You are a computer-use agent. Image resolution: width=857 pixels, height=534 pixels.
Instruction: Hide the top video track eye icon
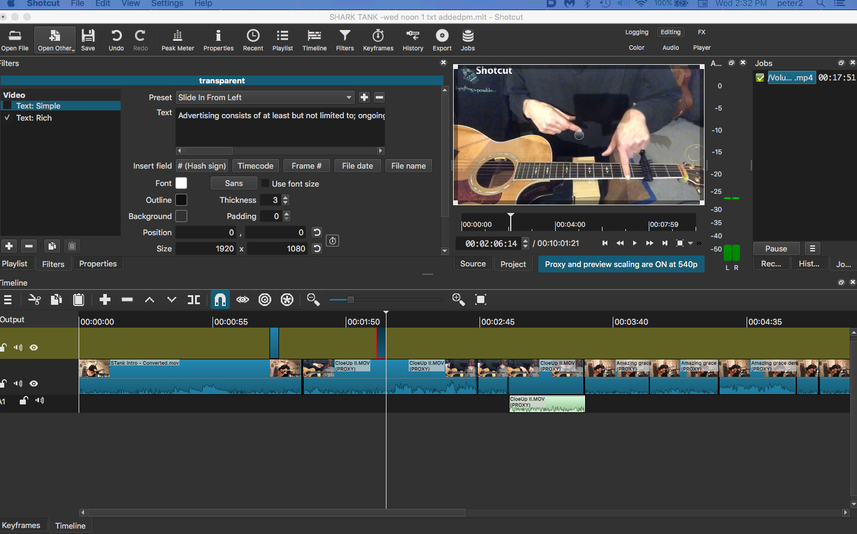point(34,347)
